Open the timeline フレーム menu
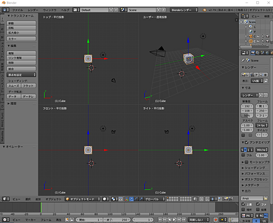This screenshot has height=223, width=273. (46, 220)
